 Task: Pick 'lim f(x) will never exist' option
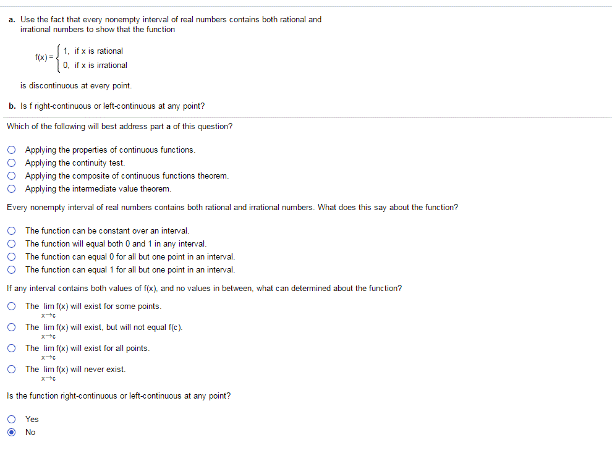tap(12, 369)
